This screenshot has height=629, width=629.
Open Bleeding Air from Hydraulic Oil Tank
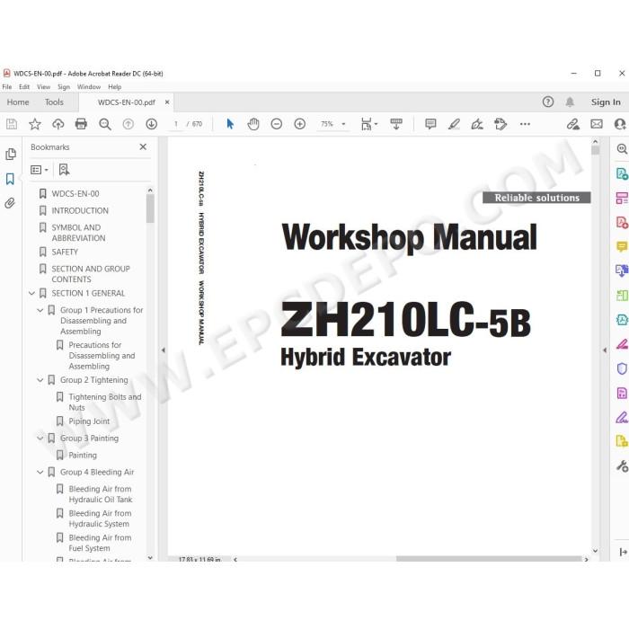(x=101, y=494)
